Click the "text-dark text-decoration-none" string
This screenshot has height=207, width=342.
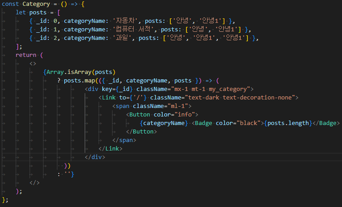240,98
